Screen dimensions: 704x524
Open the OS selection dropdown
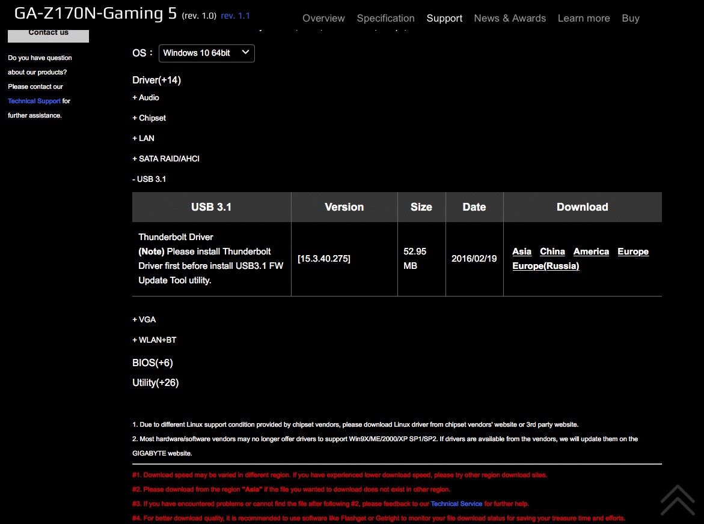click(x=207, y=53)
